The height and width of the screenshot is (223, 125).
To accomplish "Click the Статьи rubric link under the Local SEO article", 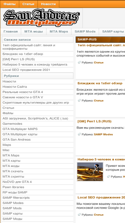I will (99, 215).
